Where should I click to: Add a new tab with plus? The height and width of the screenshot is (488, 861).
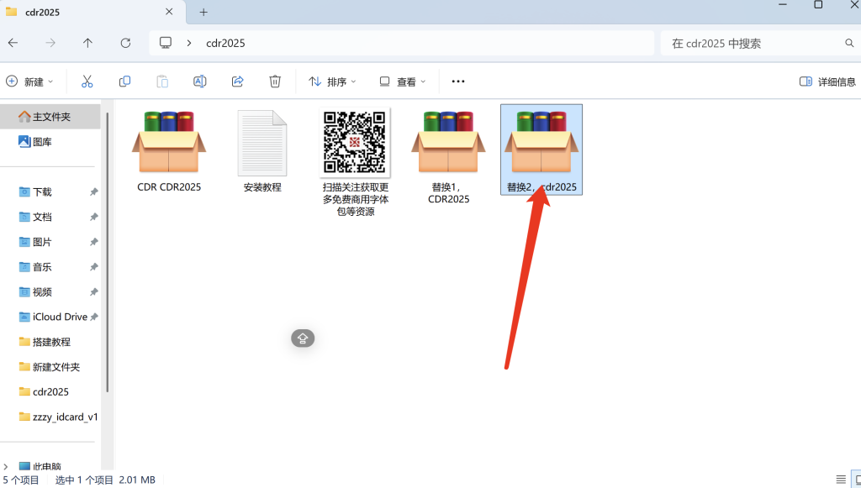pyautogui.click(x=203, y=12)
